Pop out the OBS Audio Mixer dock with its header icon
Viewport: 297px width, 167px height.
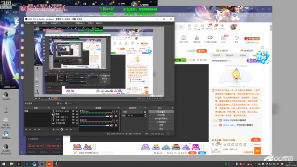coord(119,108)
